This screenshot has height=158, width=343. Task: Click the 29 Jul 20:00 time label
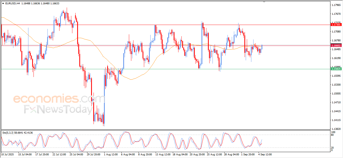(94, 155)
